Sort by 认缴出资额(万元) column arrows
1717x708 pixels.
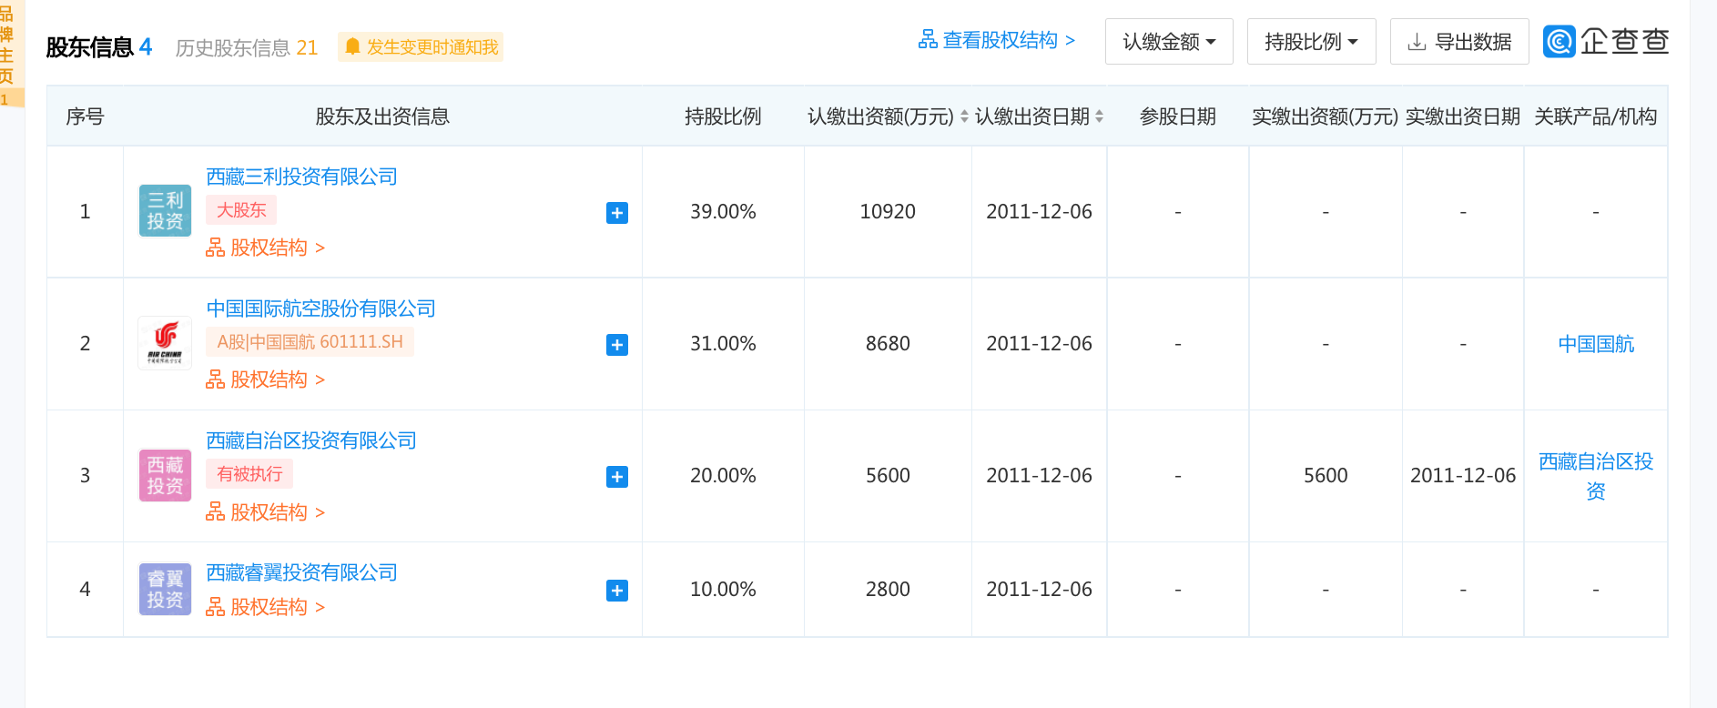click(x=964, y=116)
